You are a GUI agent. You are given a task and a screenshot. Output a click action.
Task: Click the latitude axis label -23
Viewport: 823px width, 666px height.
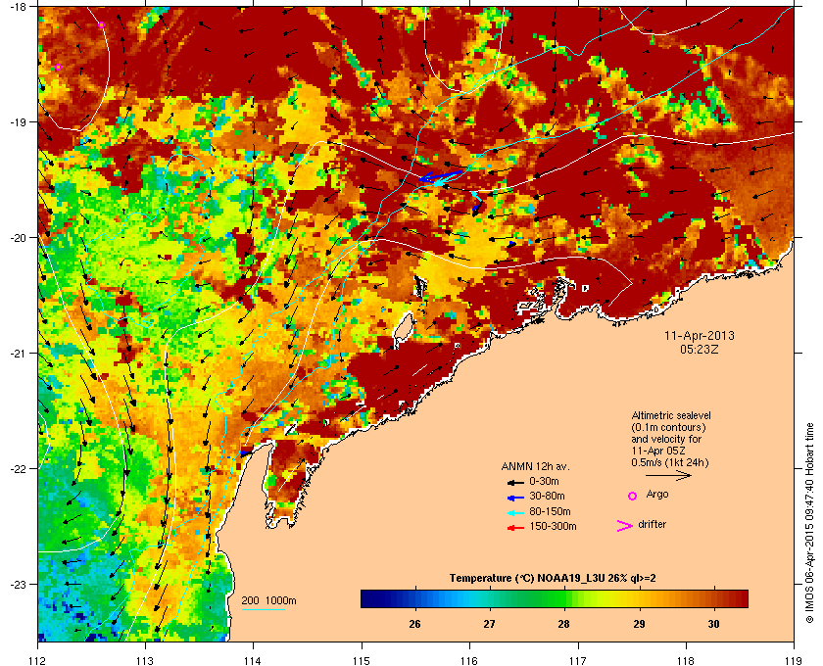point(18,584)
